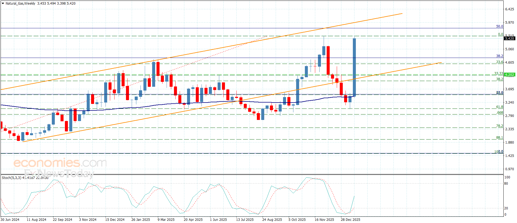Click the 11 Aug 2024 date label

pyautogui.click(x=37, y=220)
